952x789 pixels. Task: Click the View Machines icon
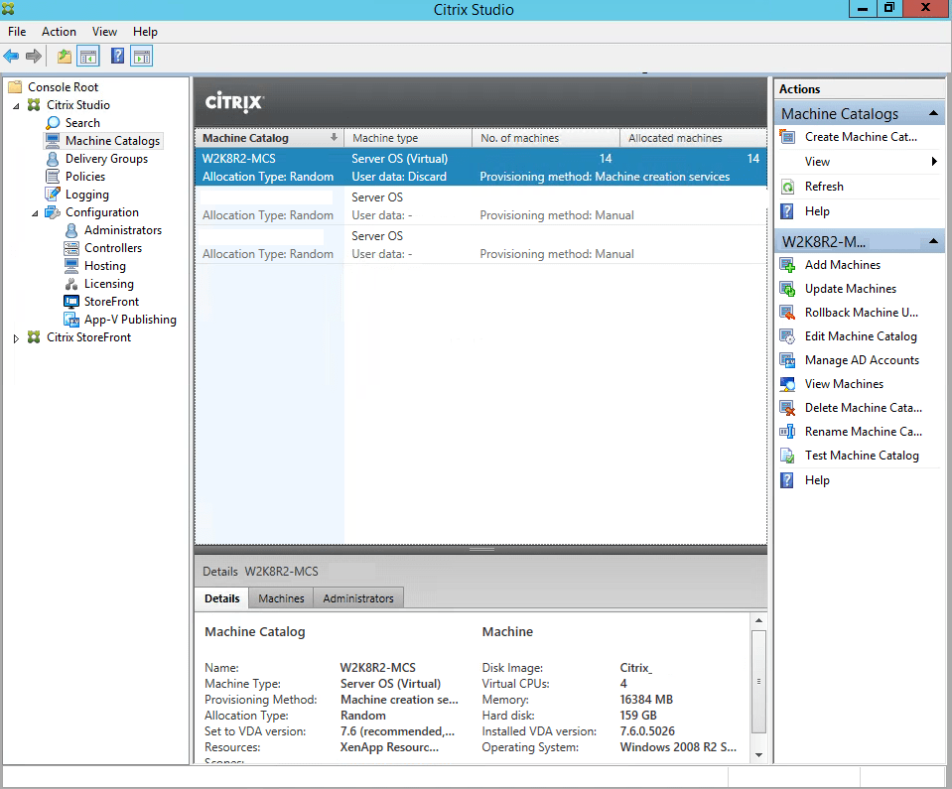coord(787,384)
